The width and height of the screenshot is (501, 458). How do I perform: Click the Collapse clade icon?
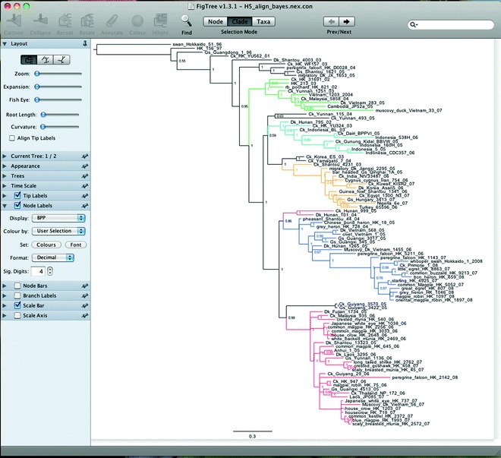coord(42,21)
